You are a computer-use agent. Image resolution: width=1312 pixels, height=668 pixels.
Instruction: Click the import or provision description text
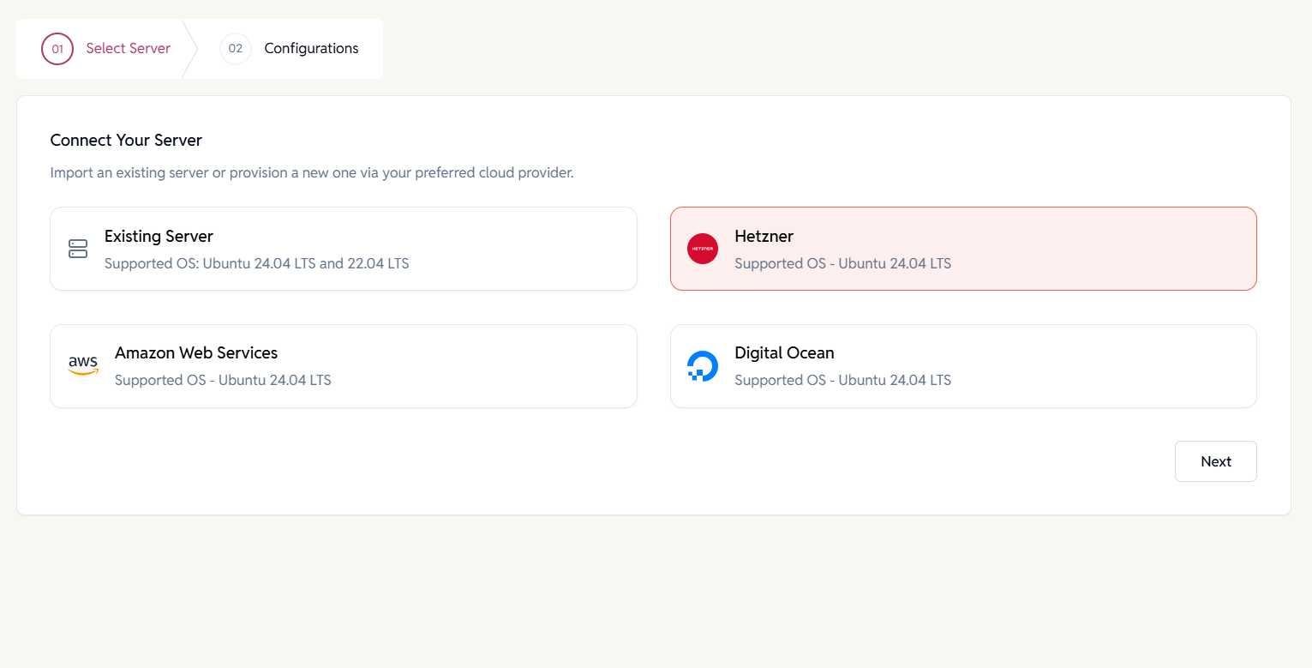pos(312,173)
